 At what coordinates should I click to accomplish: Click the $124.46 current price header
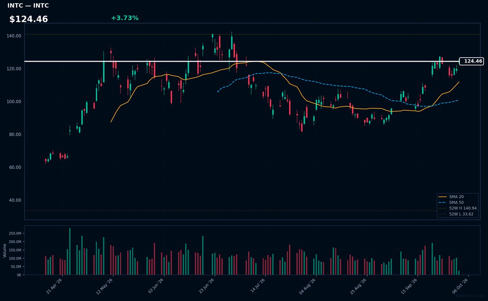(x=28, y=19)
